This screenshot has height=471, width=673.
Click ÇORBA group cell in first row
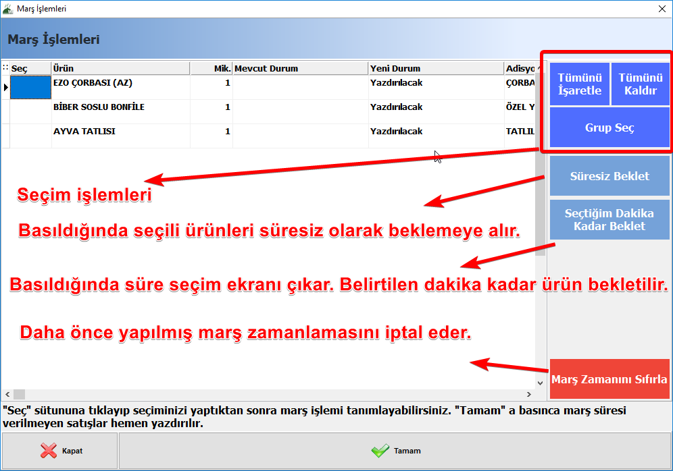click(x=520, y=88)
